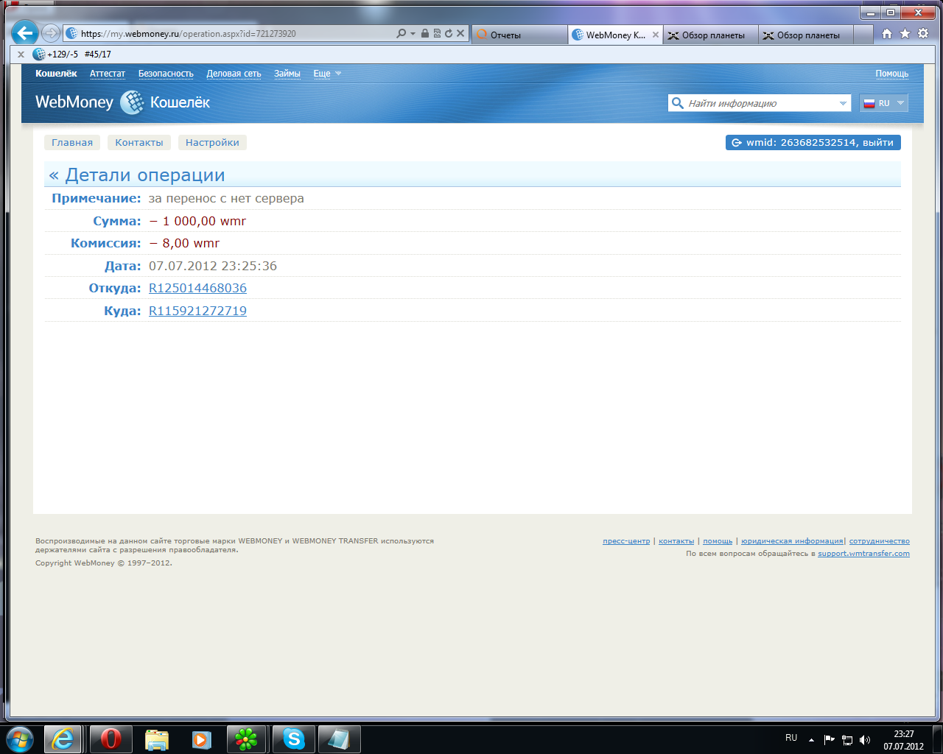This screenshot has width=943, height=754.
Task: Click the volume speaker tray icon
Action: pos(865,740)
